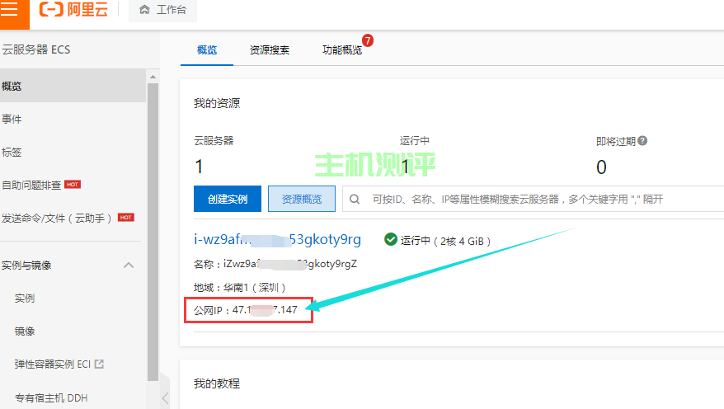
Task: Click the search magnifier icon
Action: 355,199
